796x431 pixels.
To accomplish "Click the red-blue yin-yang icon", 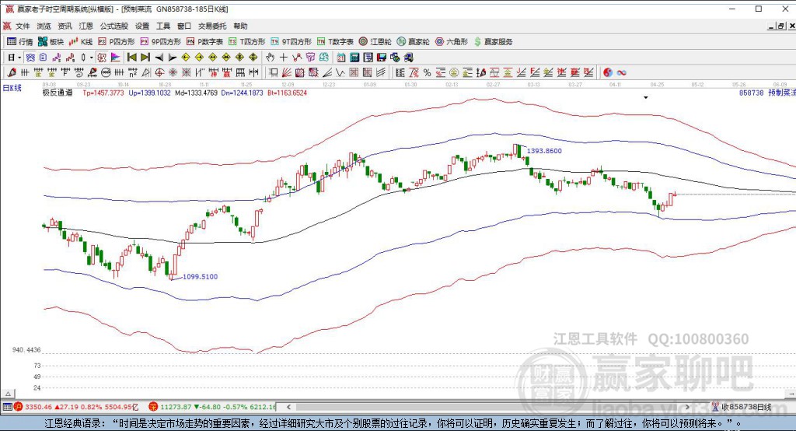I will point(608,72).
